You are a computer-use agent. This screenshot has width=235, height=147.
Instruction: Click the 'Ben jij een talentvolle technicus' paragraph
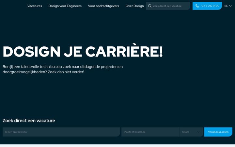point(63,69)
